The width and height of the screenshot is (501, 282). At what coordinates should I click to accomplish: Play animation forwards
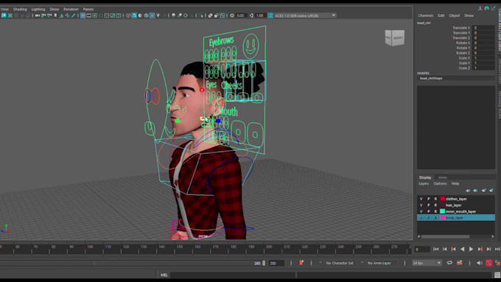tap(471, 249)
